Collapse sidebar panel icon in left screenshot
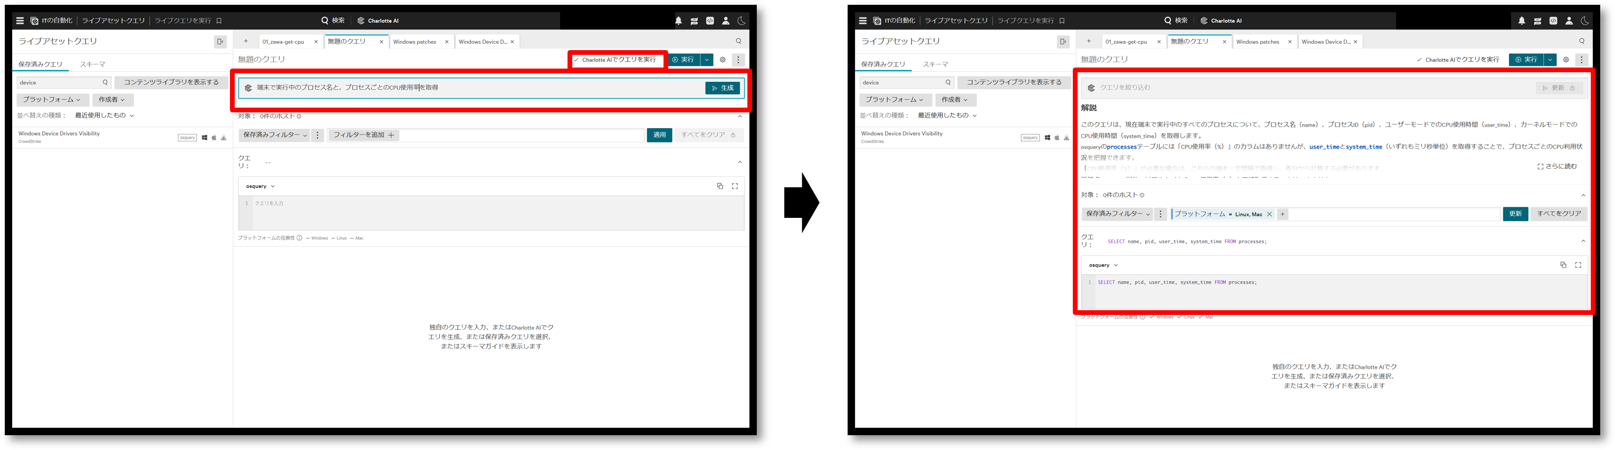Viewport: 1615px width, 450px height. pyautogui.click(x=220, y=42)
